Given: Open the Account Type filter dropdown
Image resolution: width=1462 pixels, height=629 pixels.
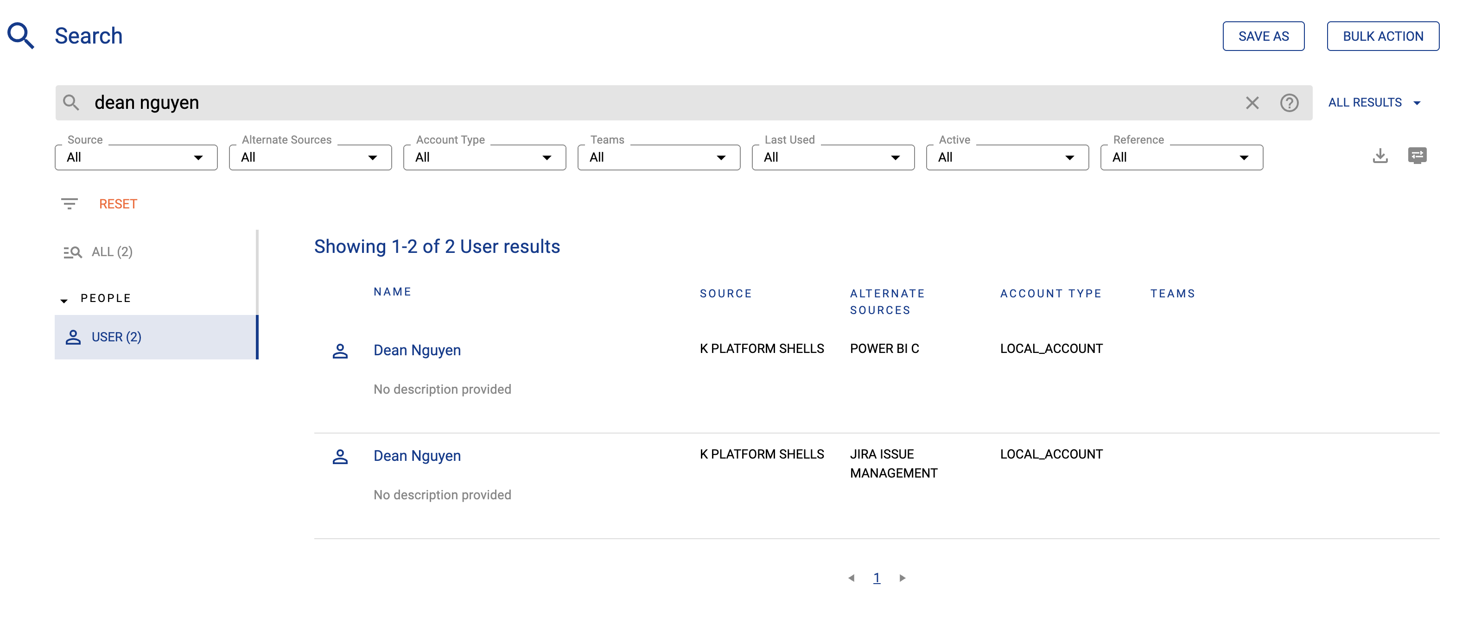Looking at the screenshot, I should (484, 157).
